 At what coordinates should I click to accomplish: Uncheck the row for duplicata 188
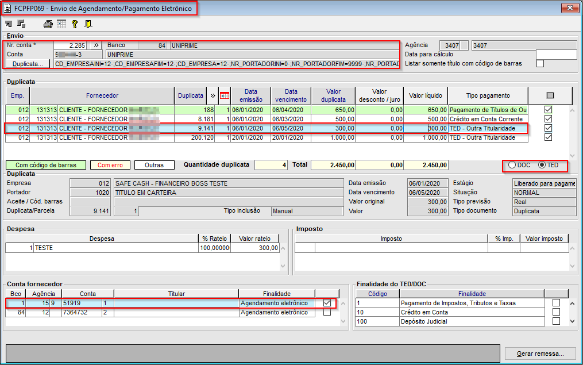tap(548, 110)
